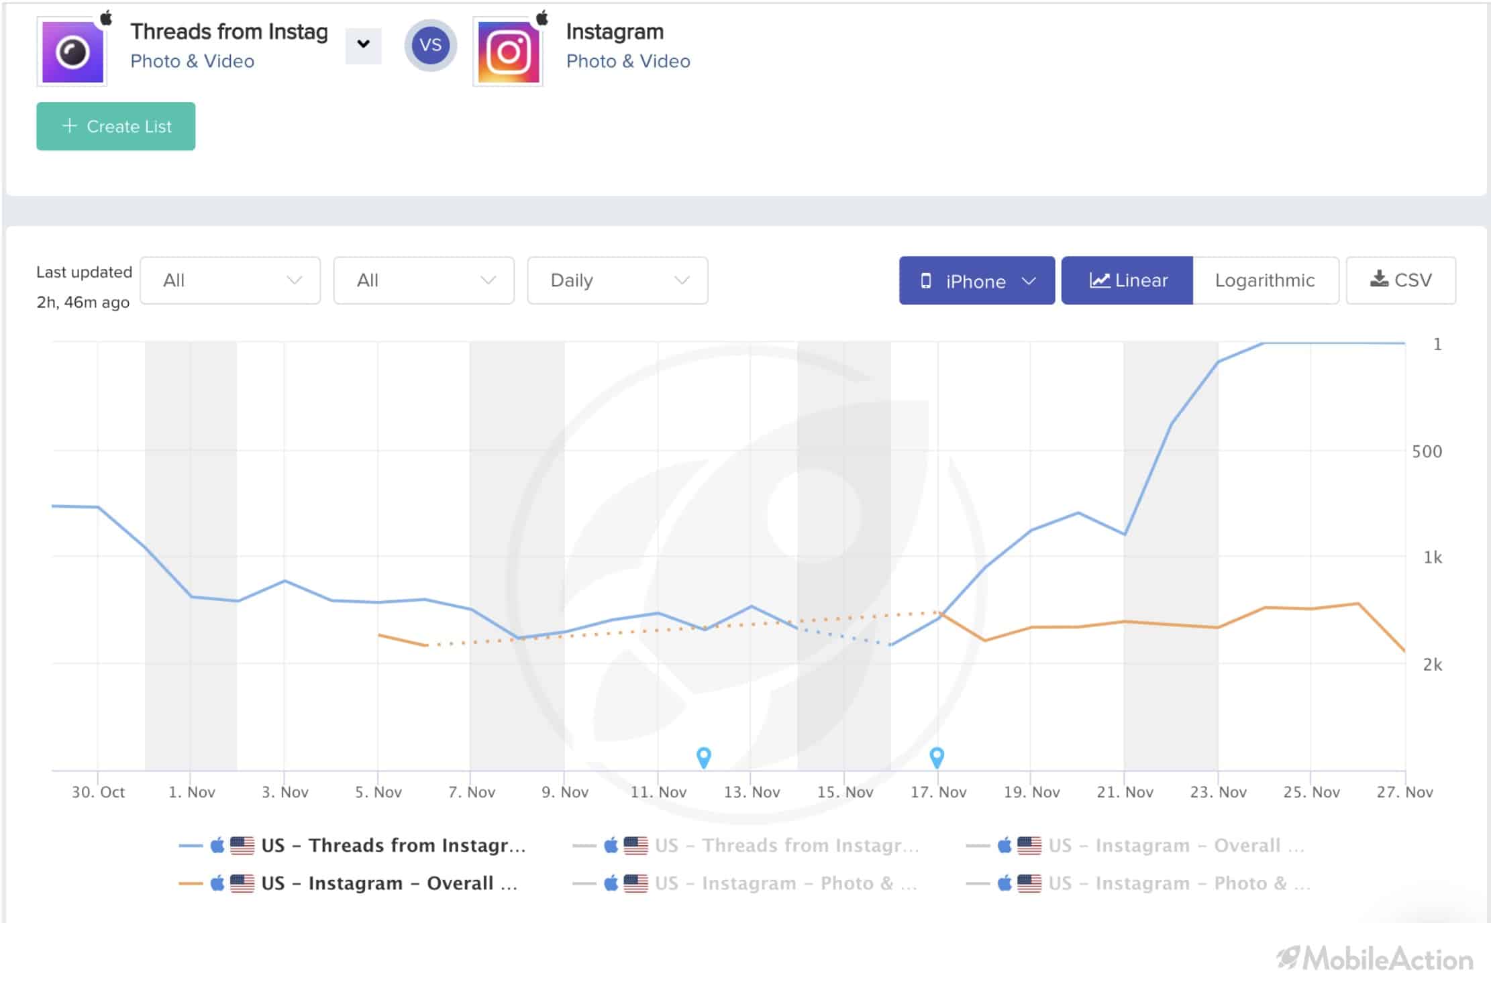The height and width of the screenshot is (1002, 1491).
Task: Open the app selector dropdown arrow
Action: coord(363,46)
